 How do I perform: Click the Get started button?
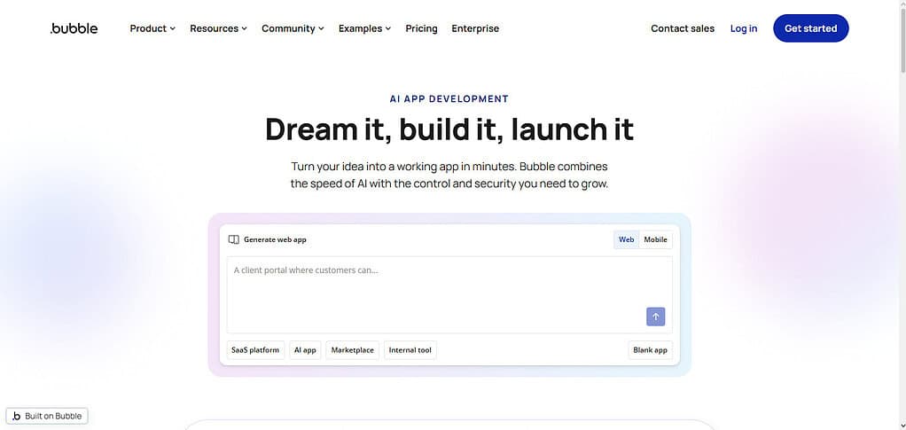click(x=810, y=28)
